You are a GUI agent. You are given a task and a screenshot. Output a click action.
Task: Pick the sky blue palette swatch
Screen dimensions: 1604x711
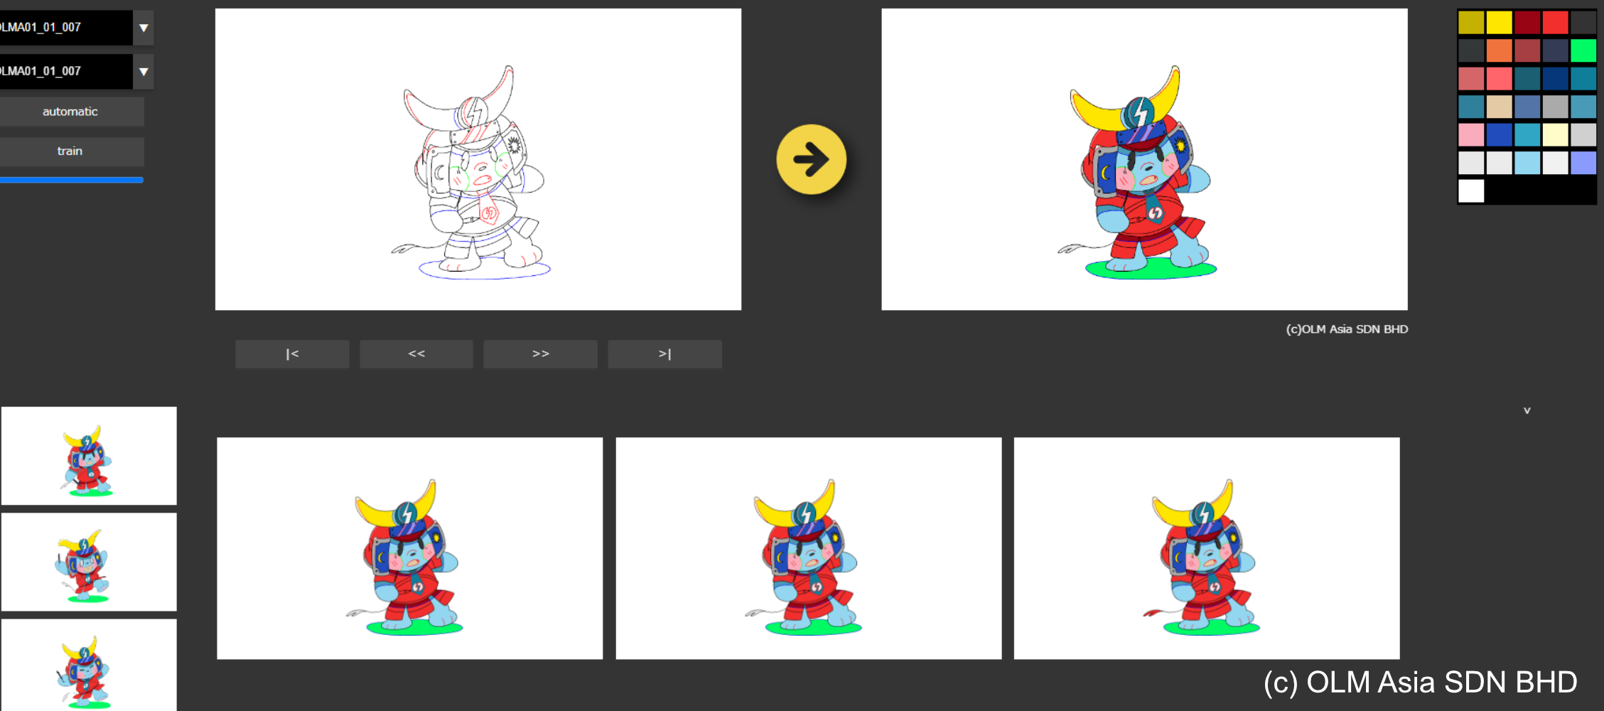click(1527, 163)
